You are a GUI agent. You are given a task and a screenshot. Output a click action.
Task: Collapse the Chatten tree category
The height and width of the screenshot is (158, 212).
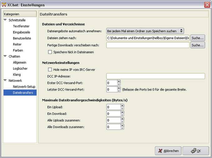tap(5, 56)
